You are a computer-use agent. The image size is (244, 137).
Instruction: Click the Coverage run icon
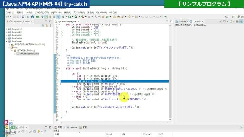(x=76, y=17)
